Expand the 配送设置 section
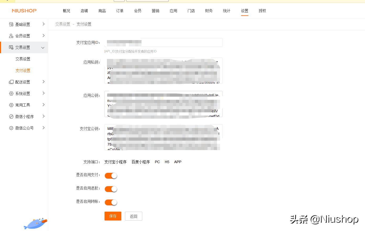 (x=43, y=82)
